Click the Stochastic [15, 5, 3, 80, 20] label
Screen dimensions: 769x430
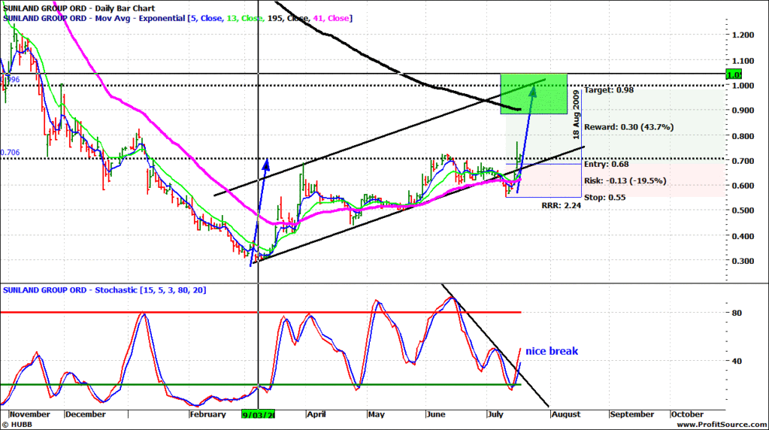[x=104, y=290]
